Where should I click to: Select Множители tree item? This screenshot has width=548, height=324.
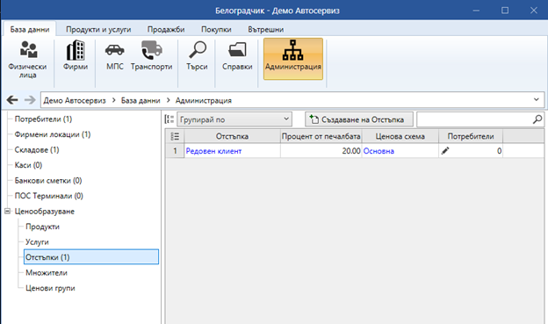pyautogui.click(x=47, y=273)
